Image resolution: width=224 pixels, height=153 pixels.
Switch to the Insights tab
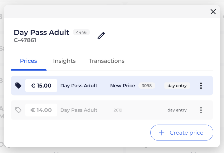(64, 61)
